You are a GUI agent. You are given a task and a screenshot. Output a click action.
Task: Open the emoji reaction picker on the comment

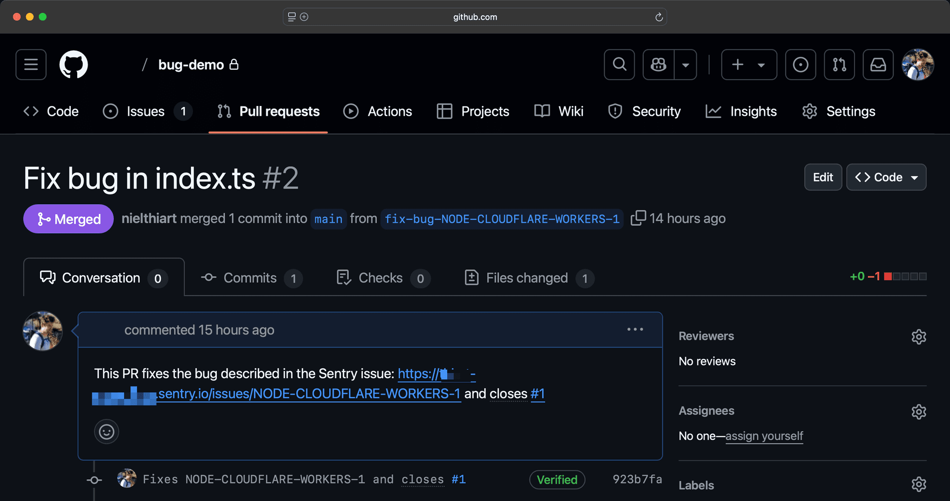pyautogui.click(x=106, y=432)
